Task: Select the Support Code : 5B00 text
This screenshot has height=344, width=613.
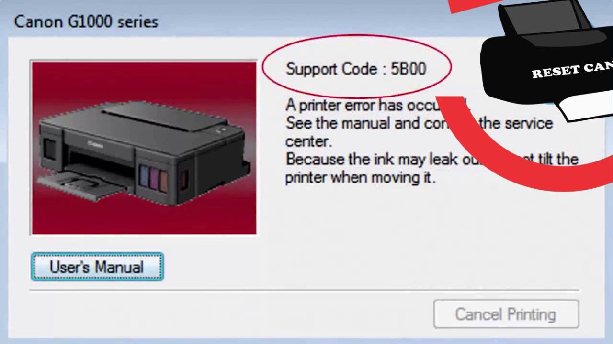Action: (356, 69)
